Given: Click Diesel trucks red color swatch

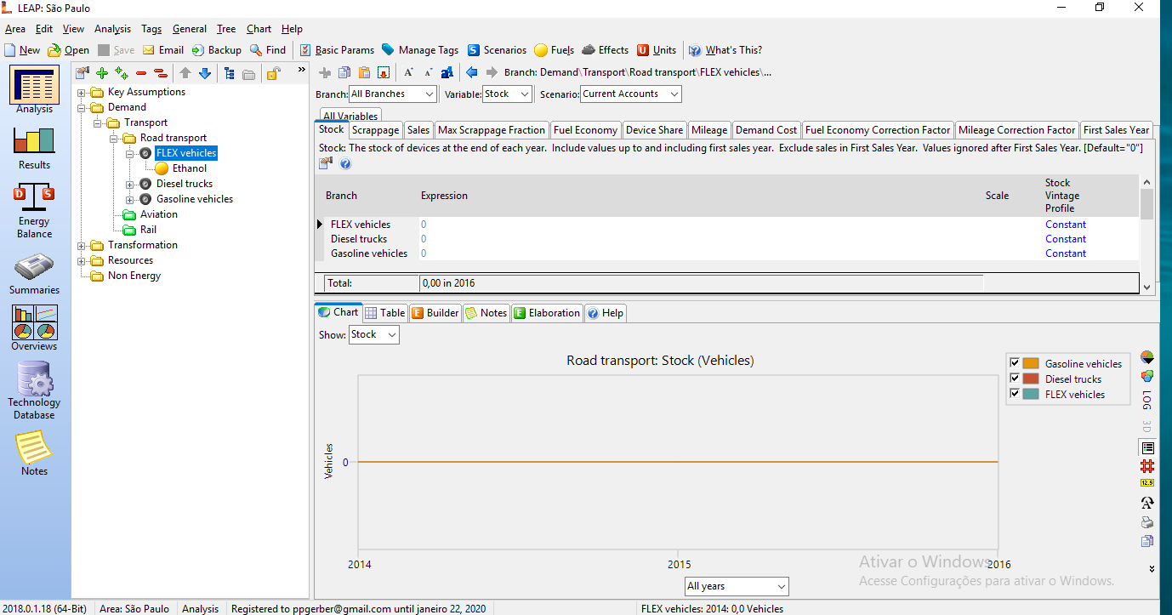Looking at the screenshot, I should [x=1031, y=379].
